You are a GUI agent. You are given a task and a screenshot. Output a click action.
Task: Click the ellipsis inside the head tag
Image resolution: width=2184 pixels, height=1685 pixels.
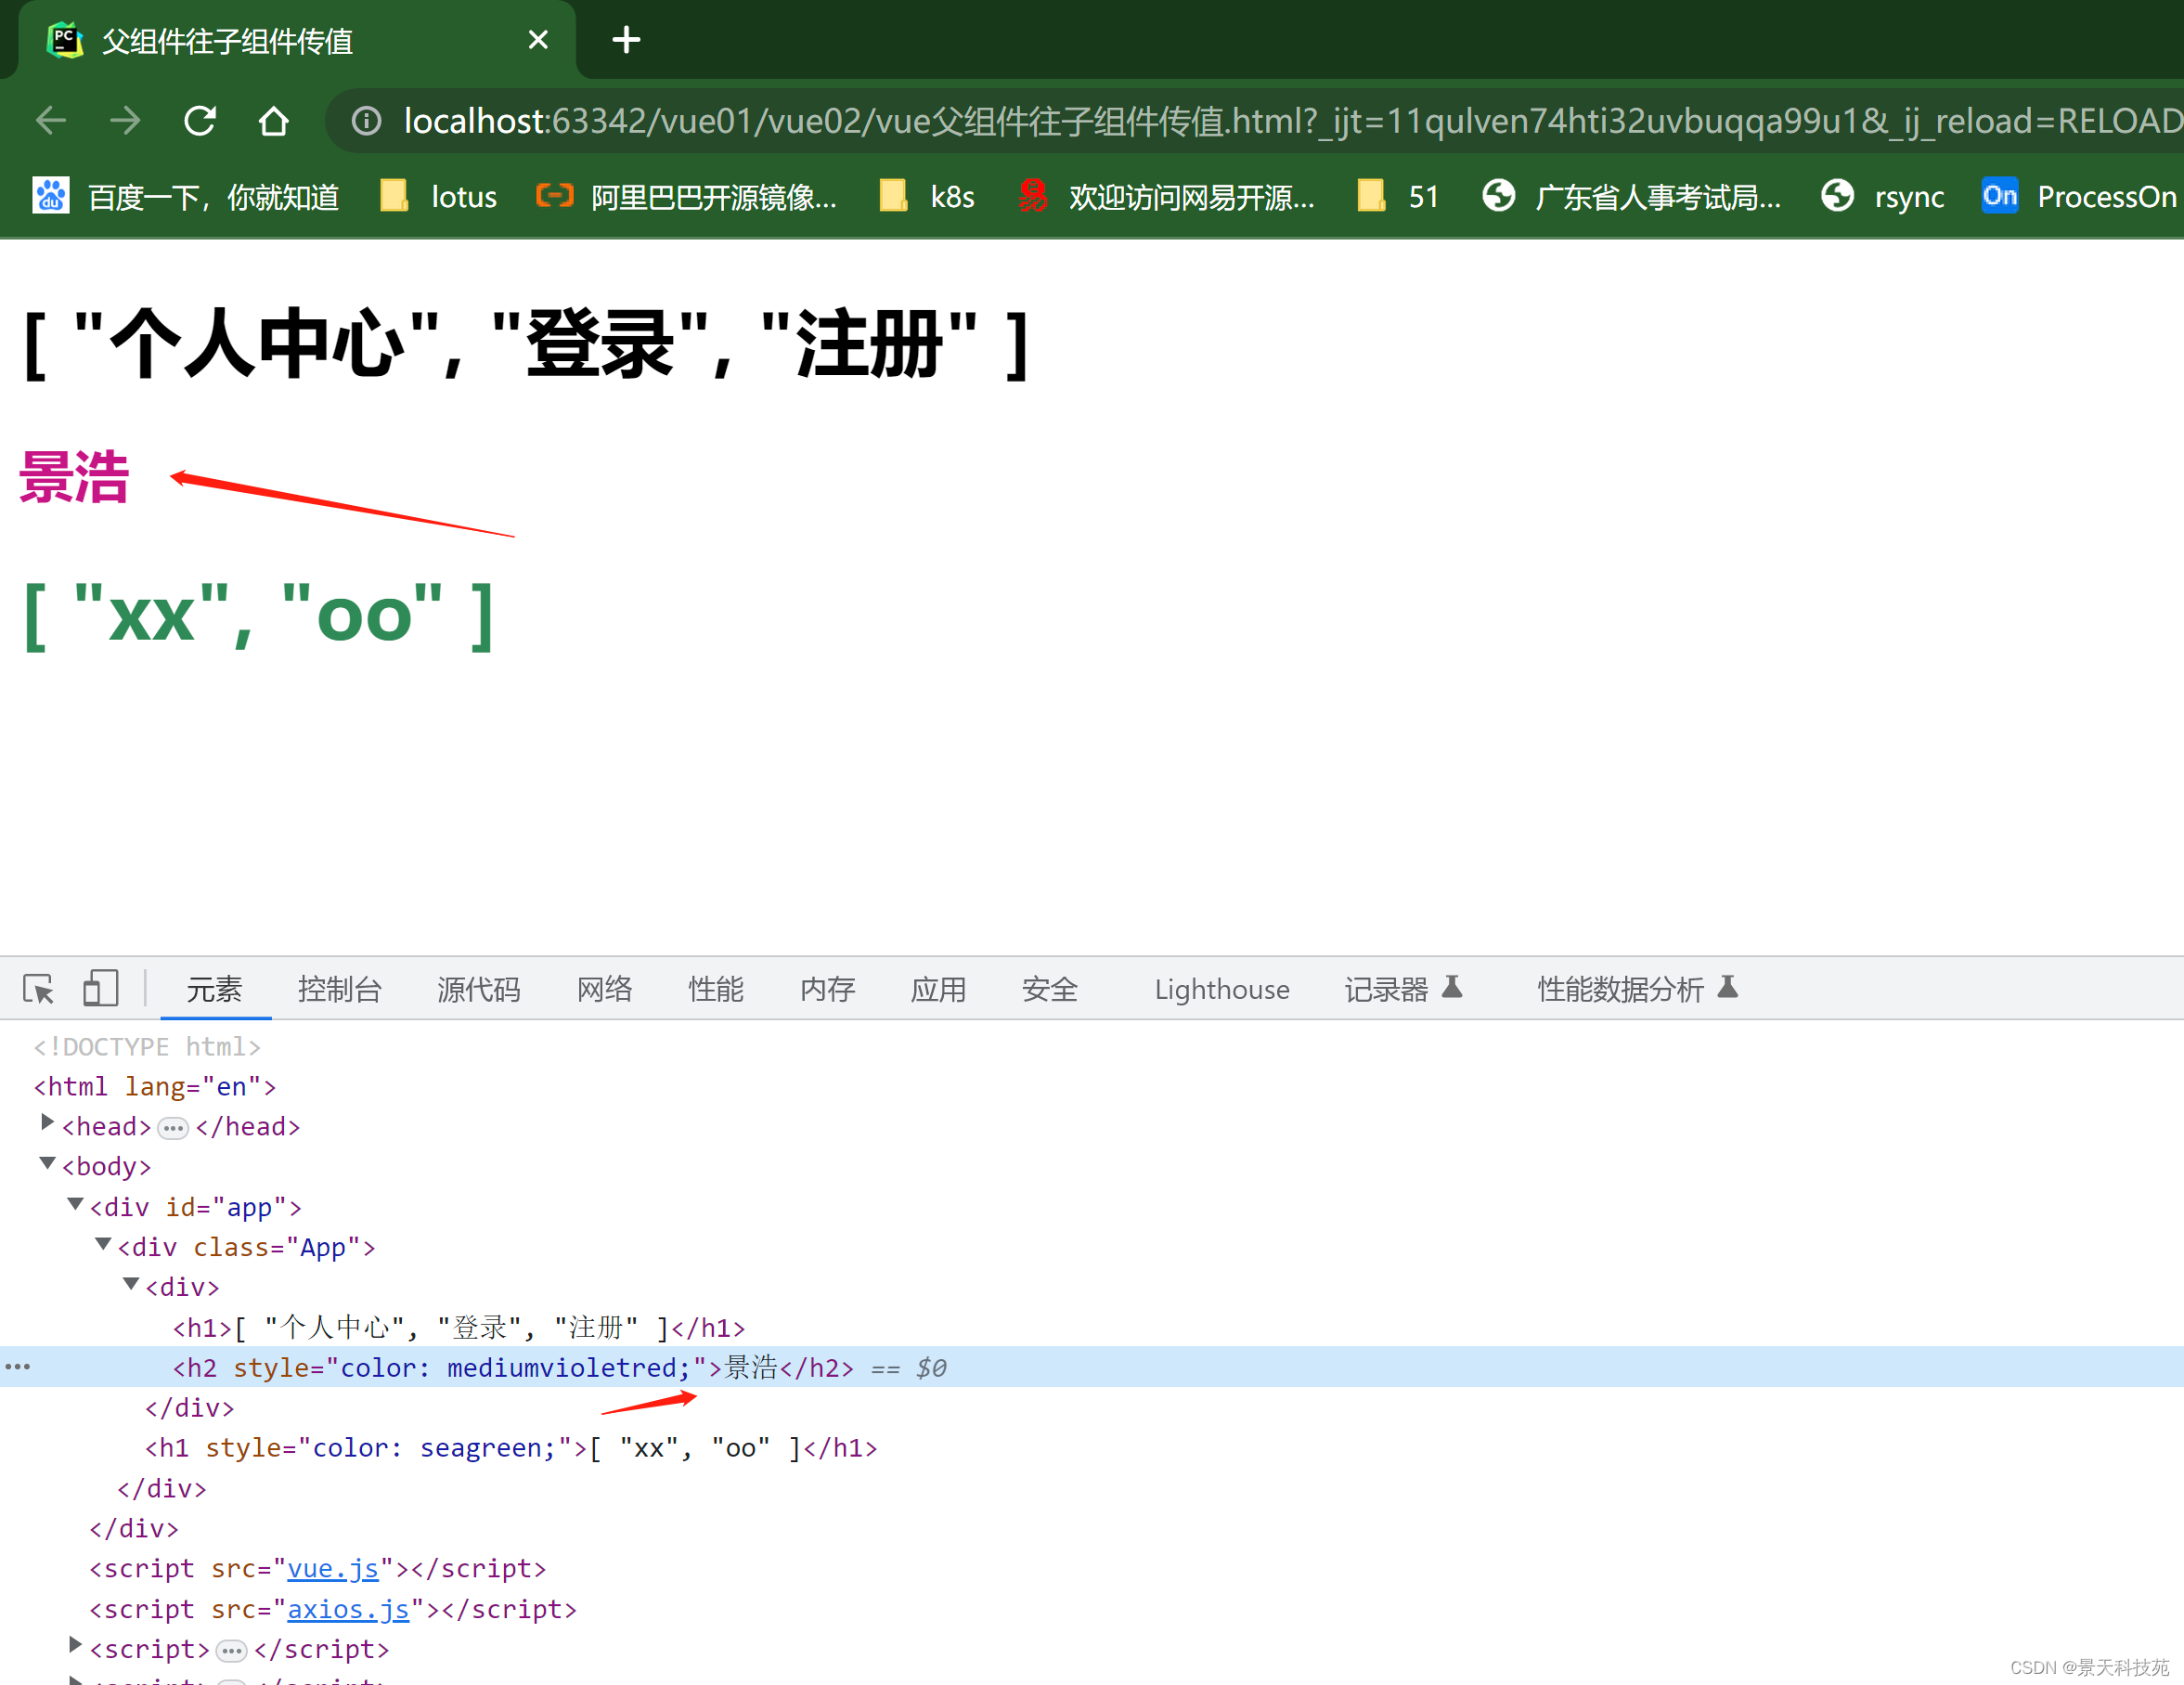[x=173, y=1128]
